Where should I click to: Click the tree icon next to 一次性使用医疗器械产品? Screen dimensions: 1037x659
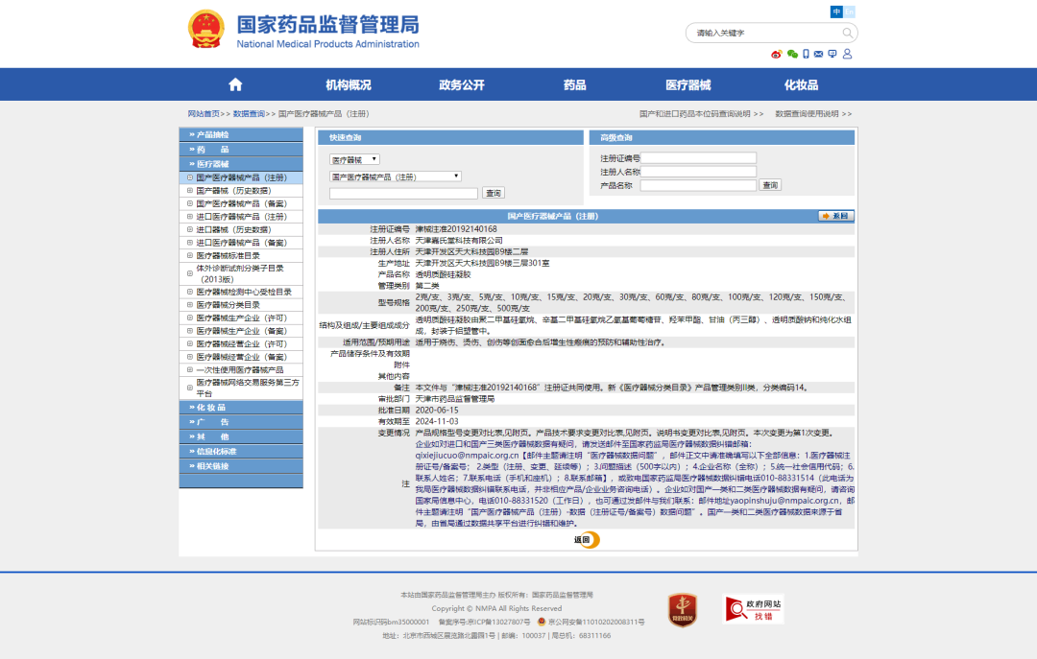click(190, 369)
